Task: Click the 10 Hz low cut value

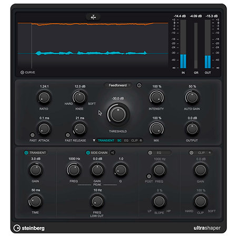Action: [97, 190]
